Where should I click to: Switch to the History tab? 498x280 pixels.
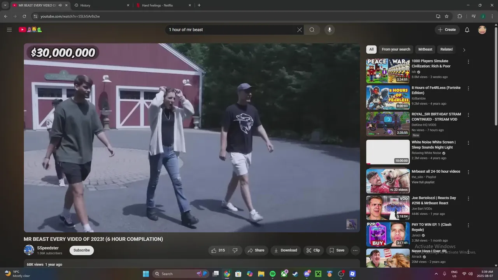click(x=102, y=5)
